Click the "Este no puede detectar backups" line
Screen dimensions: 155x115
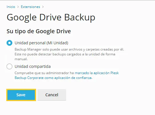pos(65,54)
